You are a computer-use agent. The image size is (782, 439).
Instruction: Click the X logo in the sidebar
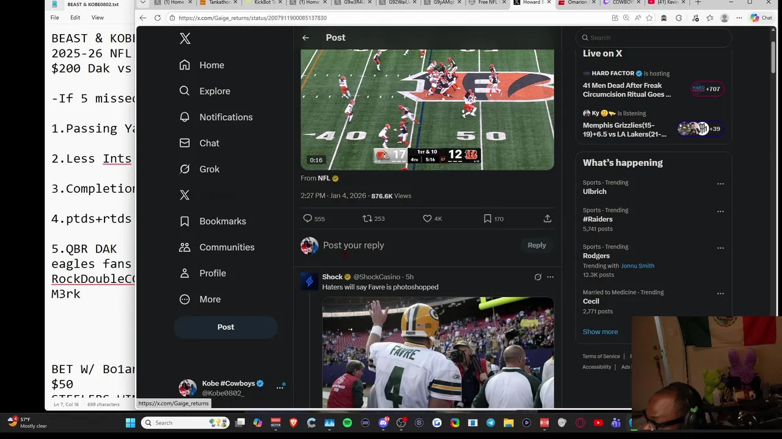[185, 38]
